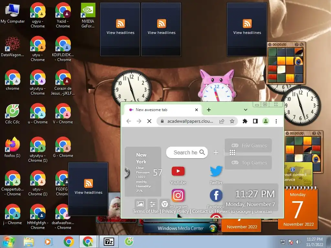The height and width of the screenshot is (248, 331).
Task: Click Terms of Use link
Action: click(x=146, y=211)
